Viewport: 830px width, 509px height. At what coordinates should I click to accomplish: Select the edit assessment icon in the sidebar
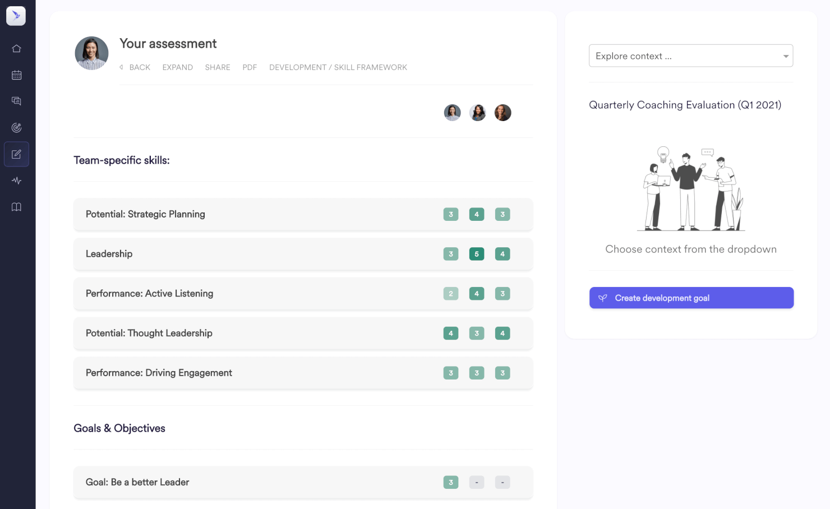tap(16, 154)
